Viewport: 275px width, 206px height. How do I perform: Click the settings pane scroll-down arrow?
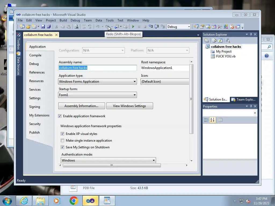click(x=191, y=161)
